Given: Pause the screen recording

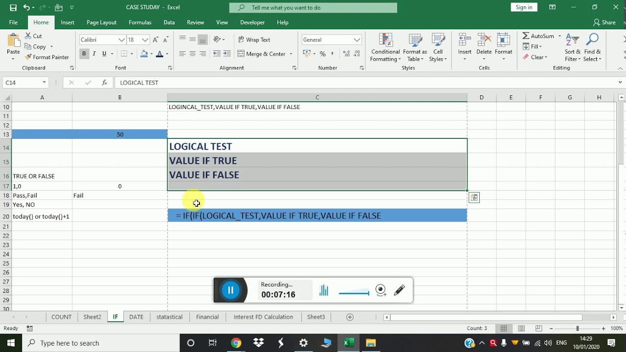Looking at the screenshot, I should pyautogui.click(x=230, y=290).
